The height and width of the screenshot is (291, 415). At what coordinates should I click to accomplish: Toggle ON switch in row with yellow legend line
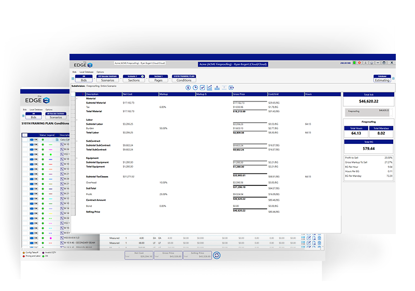34,213
